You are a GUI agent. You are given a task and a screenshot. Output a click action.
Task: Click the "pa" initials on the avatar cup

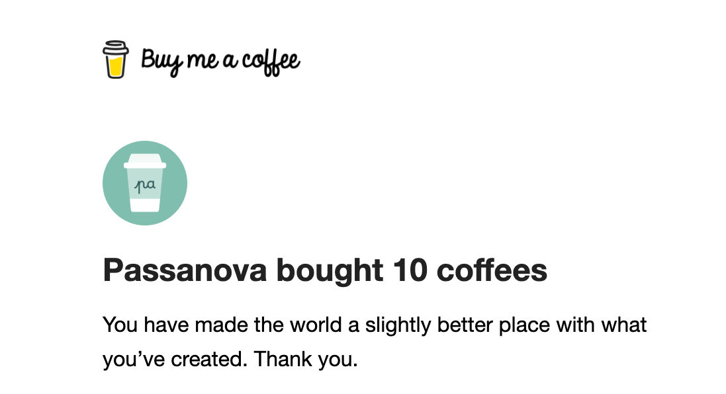point(145,186)
